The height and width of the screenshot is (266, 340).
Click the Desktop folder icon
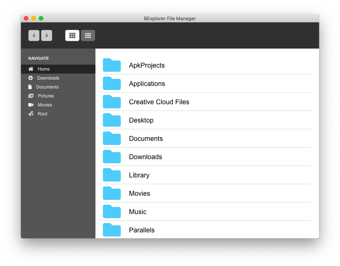[112, 120]
